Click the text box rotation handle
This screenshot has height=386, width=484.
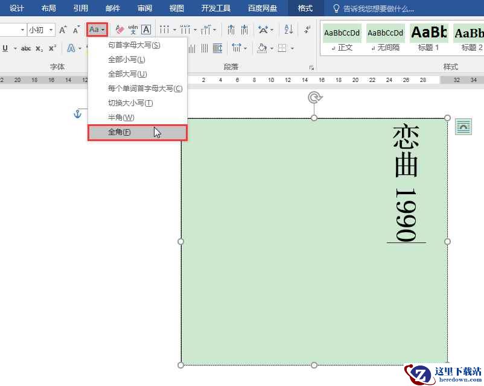315,98
